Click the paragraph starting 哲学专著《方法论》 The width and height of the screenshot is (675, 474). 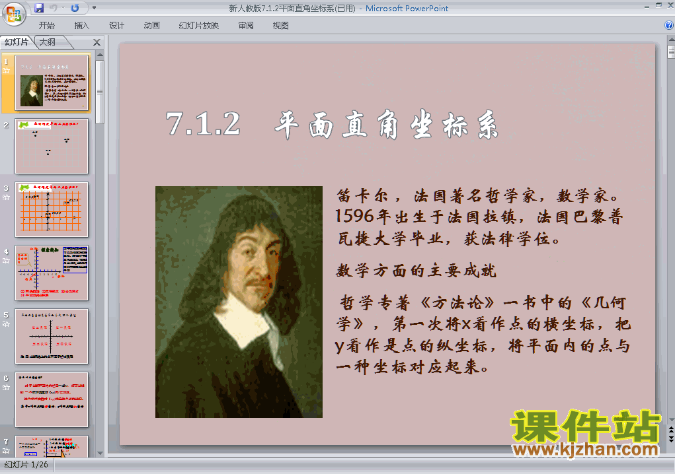pos(483,335)
